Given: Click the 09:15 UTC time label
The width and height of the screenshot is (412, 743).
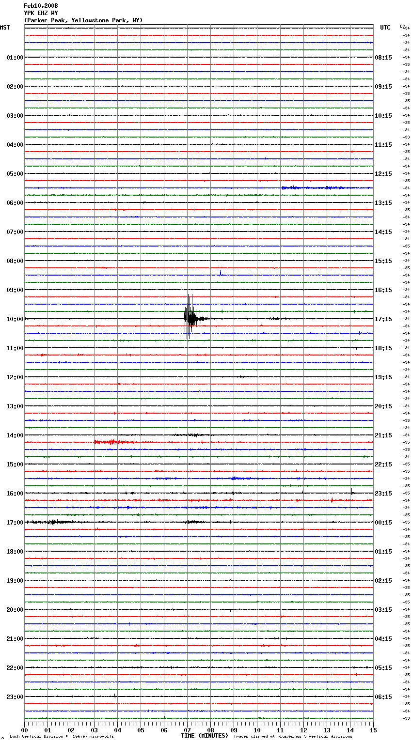Looking at the screenshot, I should pyautogui.click(x=383, y=86).
